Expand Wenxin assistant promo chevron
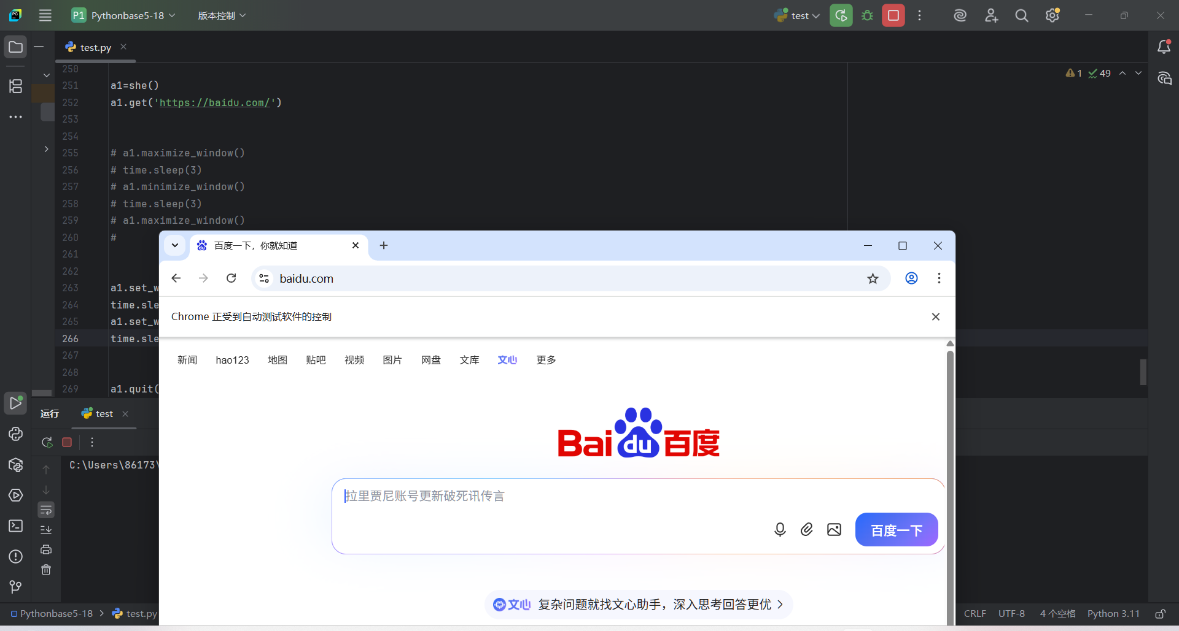Screen dimensions: 1179x631 coord(780,605)
